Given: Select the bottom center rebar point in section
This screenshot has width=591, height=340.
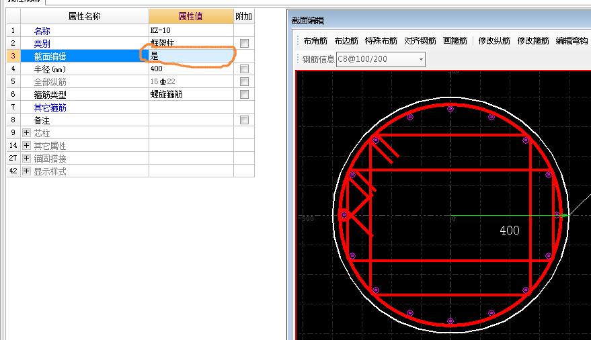Looking at the screenshot, I should coord(450,321).
